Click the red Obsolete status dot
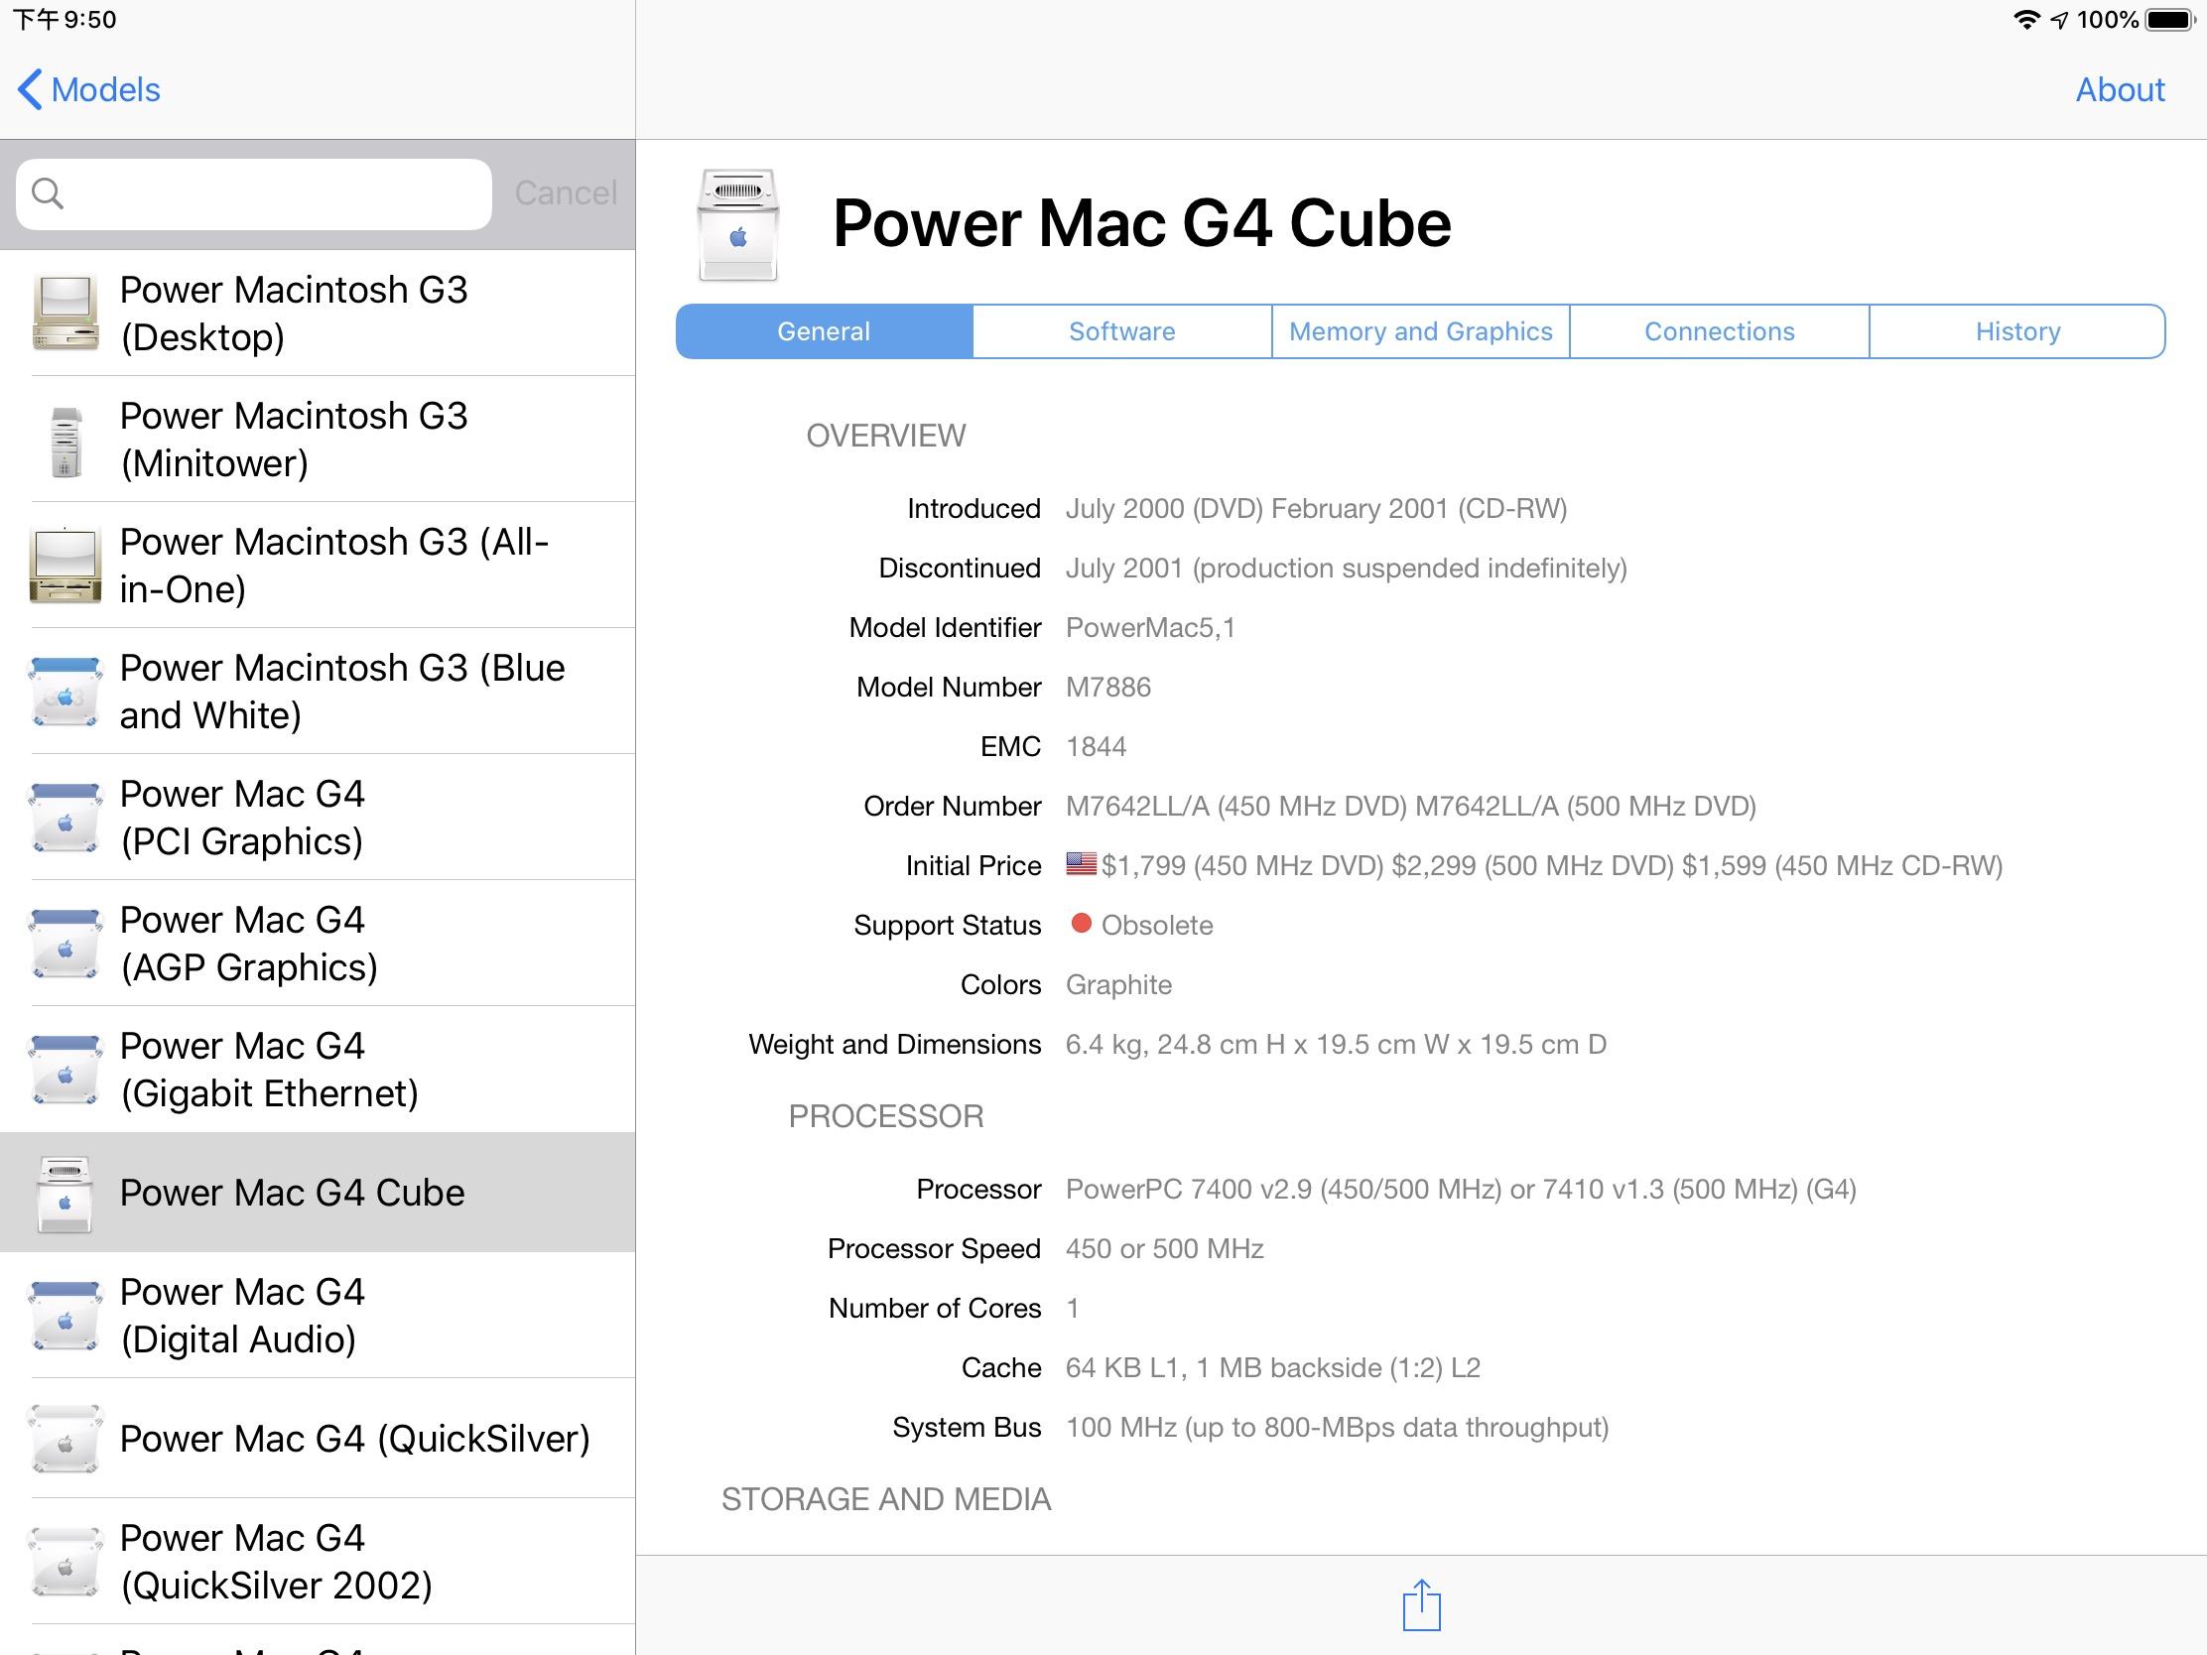 pos(1081,924)
